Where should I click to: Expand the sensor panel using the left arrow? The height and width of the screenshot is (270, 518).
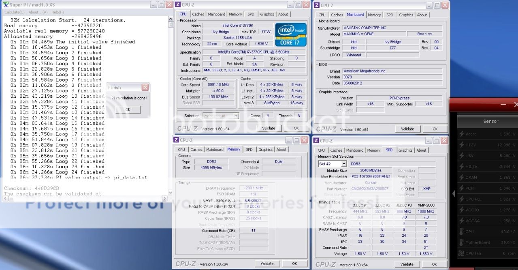pos(453,194)
